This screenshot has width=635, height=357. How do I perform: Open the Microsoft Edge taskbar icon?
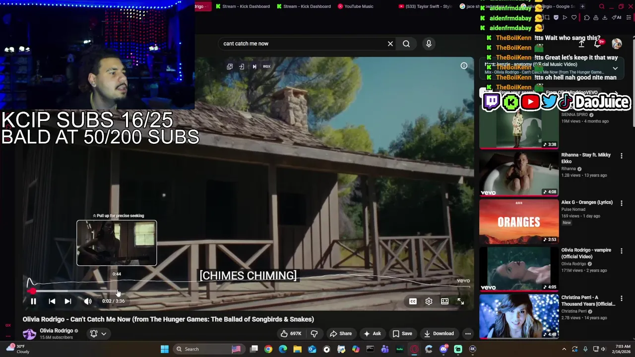click(x=283, y=349)
